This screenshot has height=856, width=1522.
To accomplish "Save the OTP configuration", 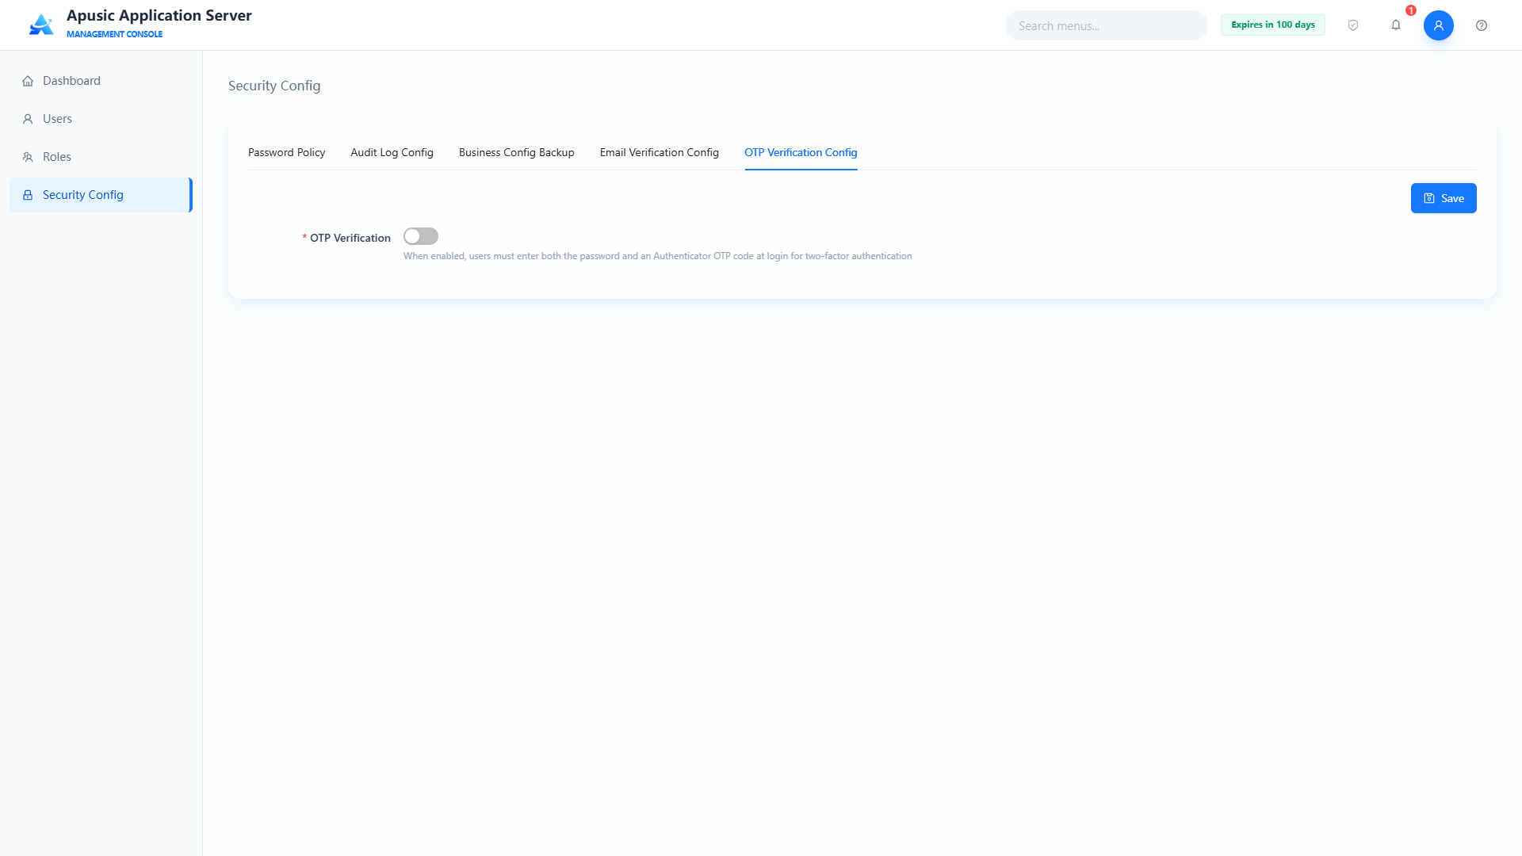I will pyautogui.click(x=1444, y=198).
